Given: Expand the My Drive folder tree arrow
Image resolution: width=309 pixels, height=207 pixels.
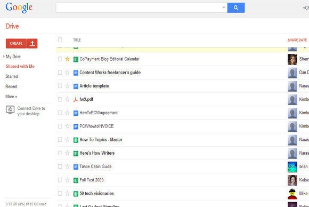Looking at the screenshot, I should coord(4,57).
